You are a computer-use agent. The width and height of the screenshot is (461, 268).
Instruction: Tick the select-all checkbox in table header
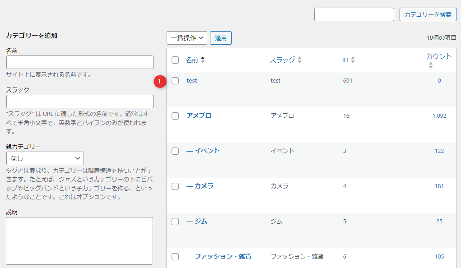pyautogui.click(x=175, y=60)
